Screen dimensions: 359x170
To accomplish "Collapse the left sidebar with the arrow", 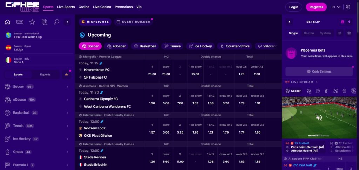I will [67, 22].
